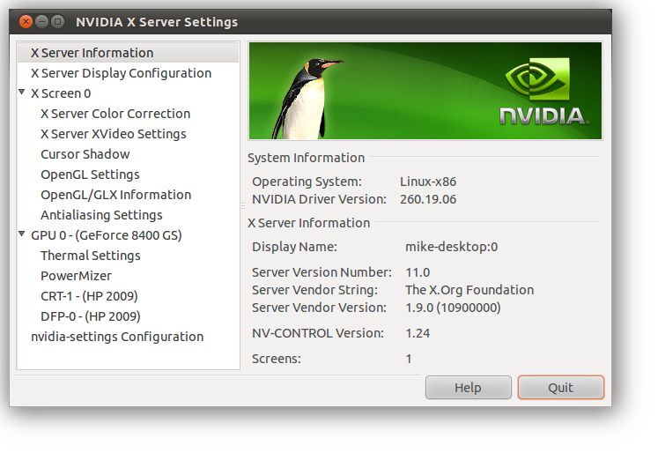Show Thermal Settings for GPU
Image resolution: width=658 pixels, height=453 pixels.
pyautogui.click(x=90, y=256)
